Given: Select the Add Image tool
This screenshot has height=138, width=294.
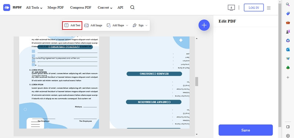Looking at the screenshot, I should (x=93, y=25).
